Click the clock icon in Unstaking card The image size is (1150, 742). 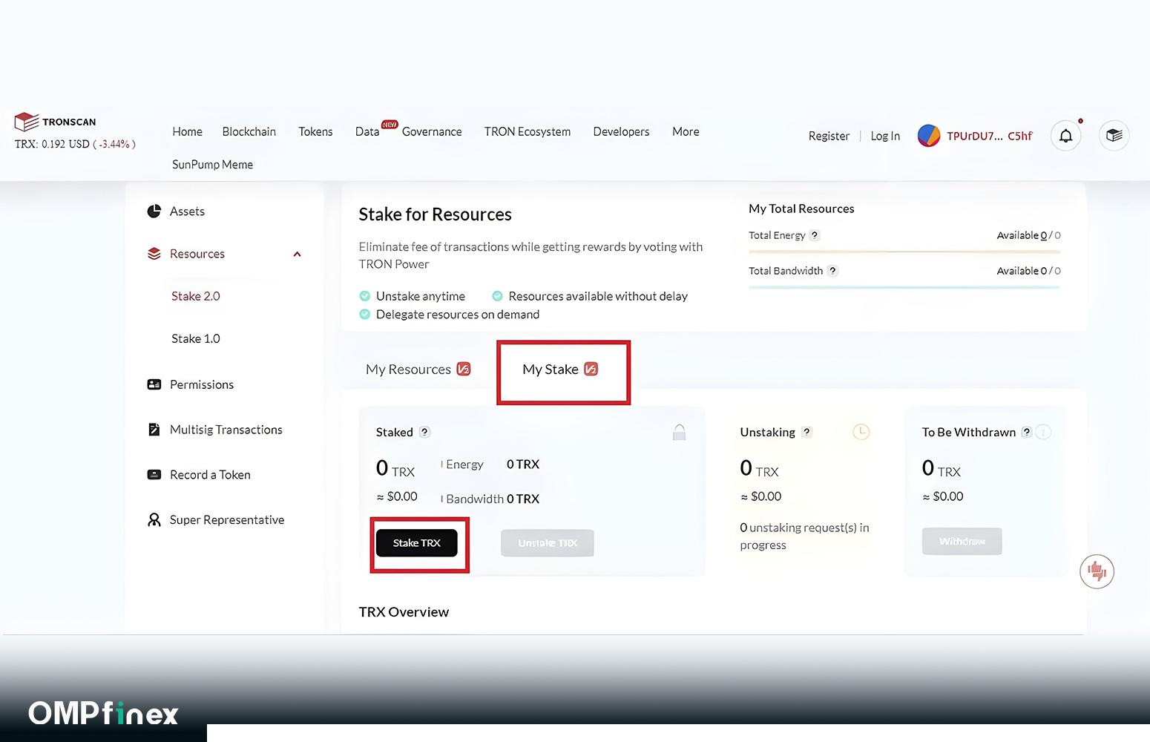[861, 432]
